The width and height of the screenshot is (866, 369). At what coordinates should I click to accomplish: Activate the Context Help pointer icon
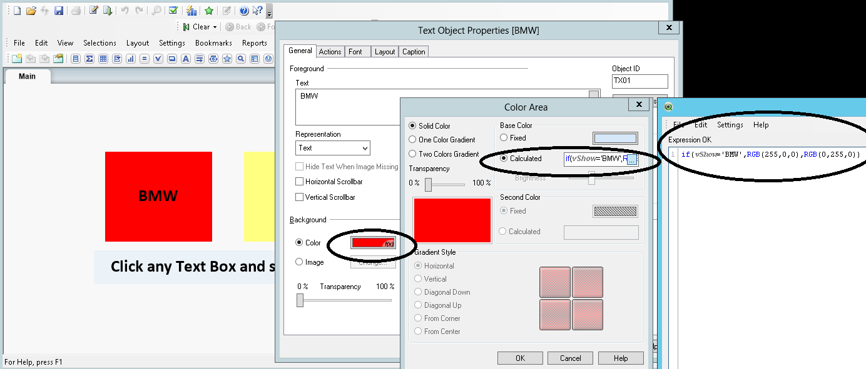click(x=257, y=10)
